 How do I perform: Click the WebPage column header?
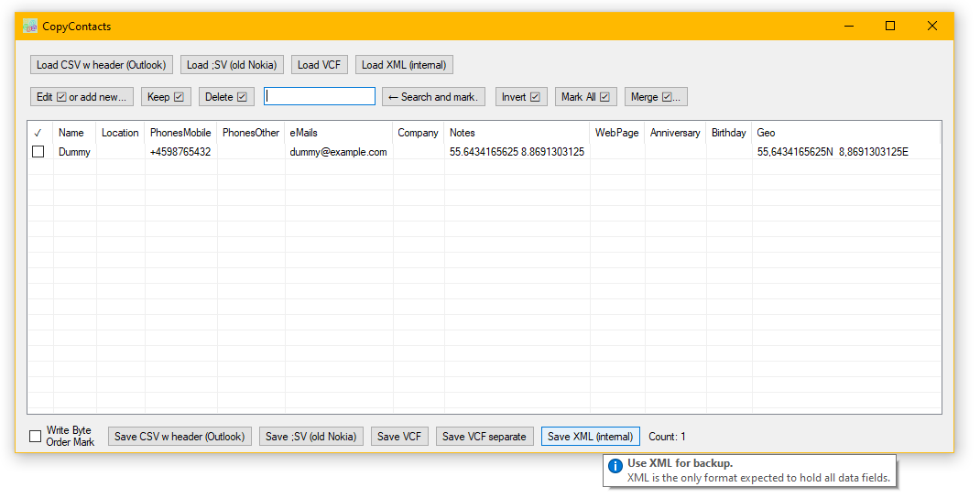click(x=617, y=133)
